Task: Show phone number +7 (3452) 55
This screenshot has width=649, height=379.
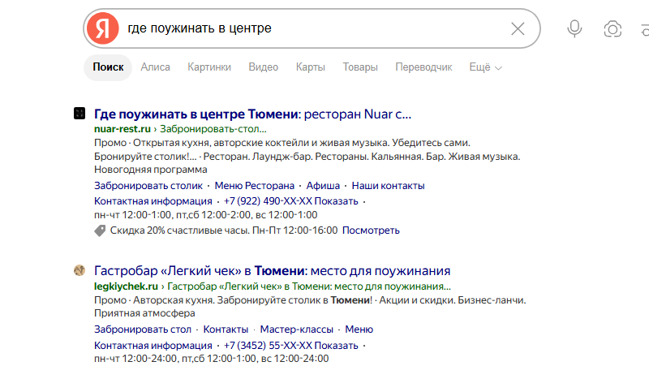Action: [x=290, y=346]
